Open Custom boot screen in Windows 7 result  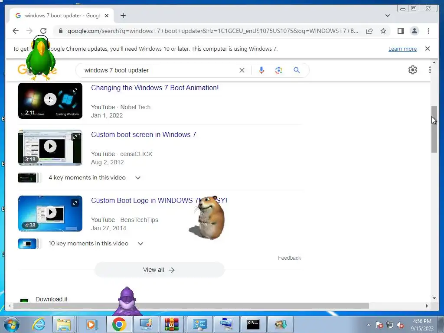point(143,134)
